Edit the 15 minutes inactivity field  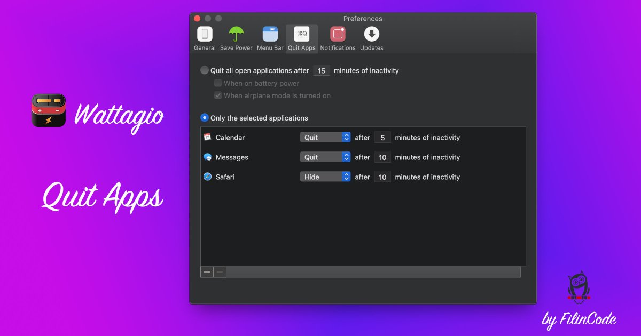pyautogui.click(x=322, y=70)
